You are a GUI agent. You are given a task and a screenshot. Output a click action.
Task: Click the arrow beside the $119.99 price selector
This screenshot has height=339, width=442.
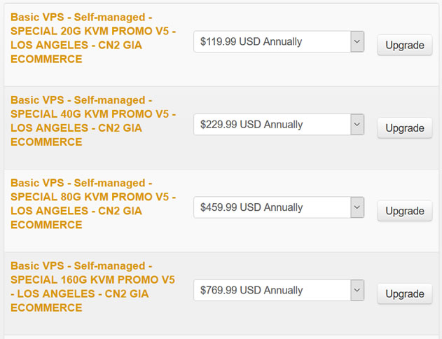pos(357,41)
